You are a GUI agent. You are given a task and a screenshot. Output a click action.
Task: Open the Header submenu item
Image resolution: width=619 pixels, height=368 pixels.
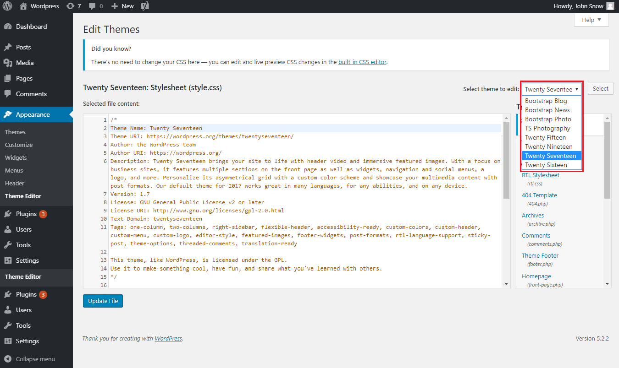[x=15, y=183]
